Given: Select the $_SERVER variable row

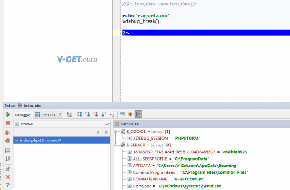Looking at the screenshot, I should [146, 145].
